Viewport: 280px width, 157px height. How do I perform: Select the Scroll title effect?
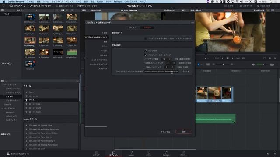click(51, 96)
